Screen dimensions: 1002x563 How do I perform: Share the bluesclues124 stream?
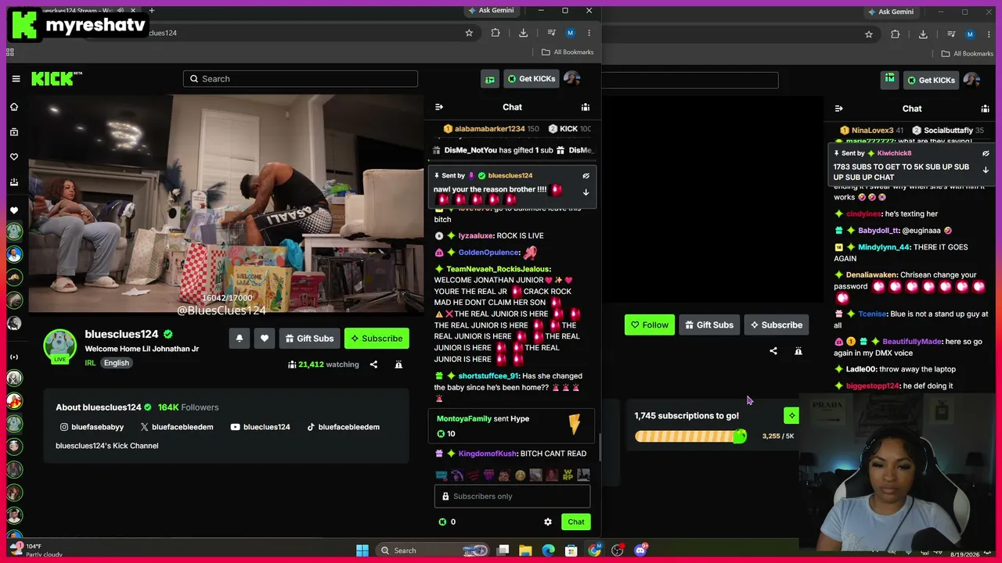click(373, 364)
